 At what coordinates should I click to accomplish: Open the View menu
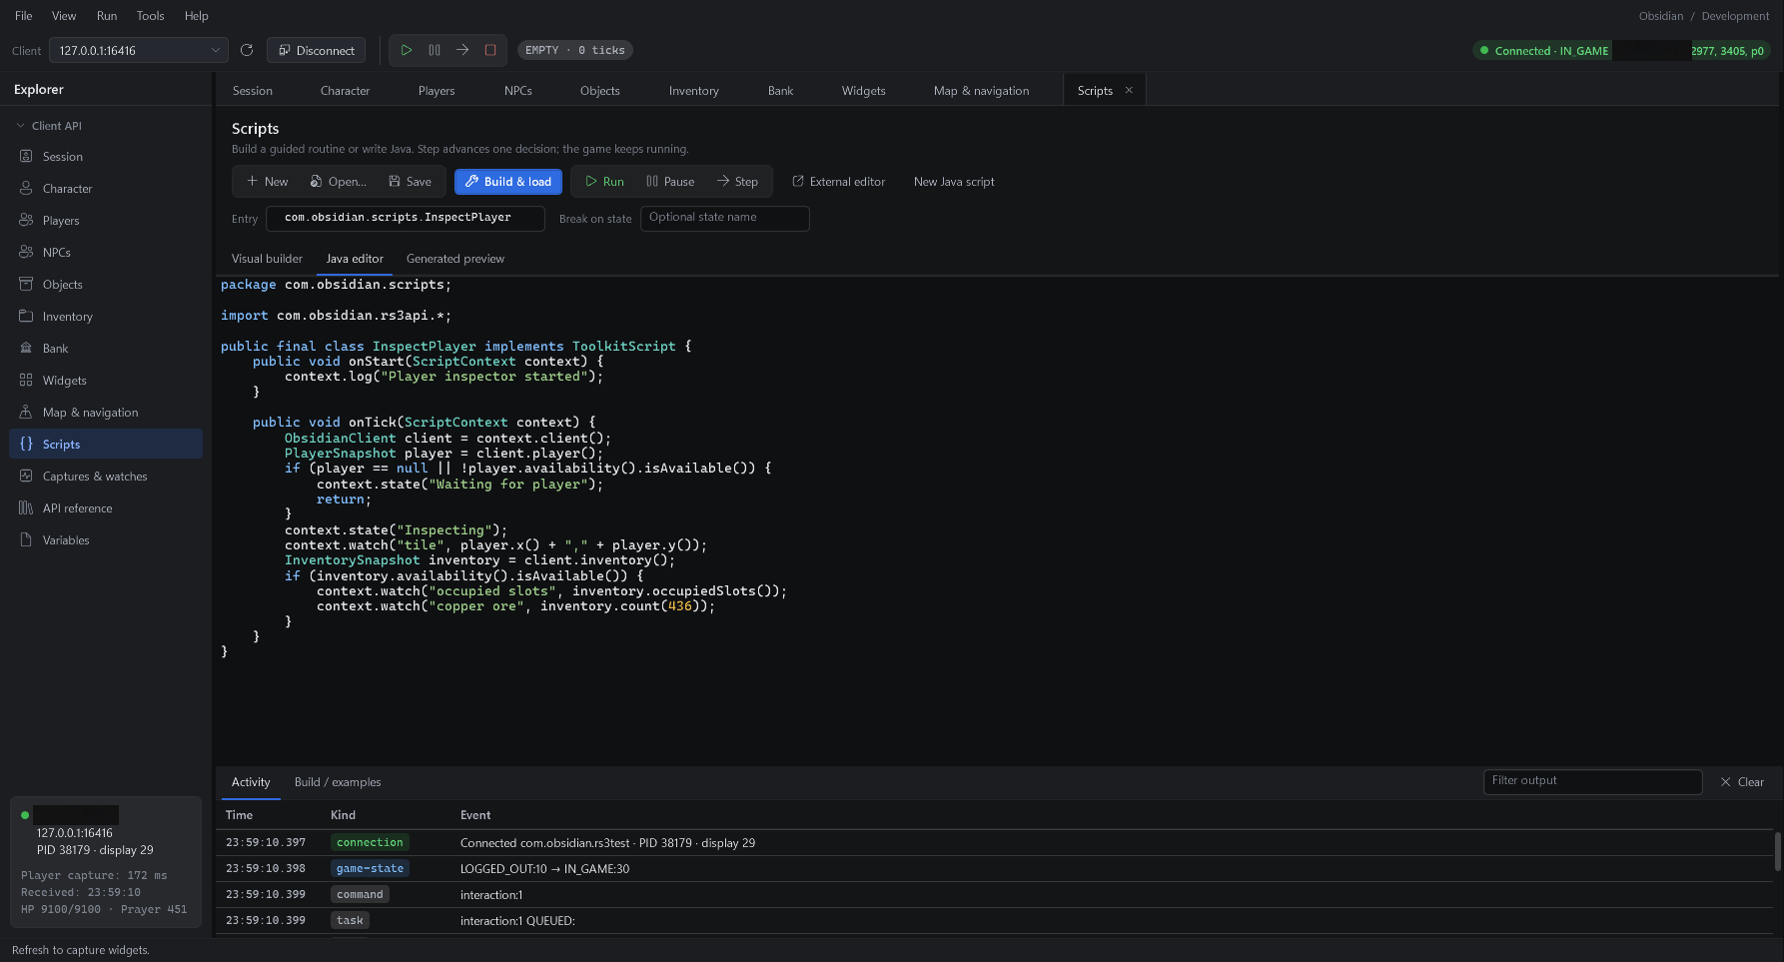[64, 16]
